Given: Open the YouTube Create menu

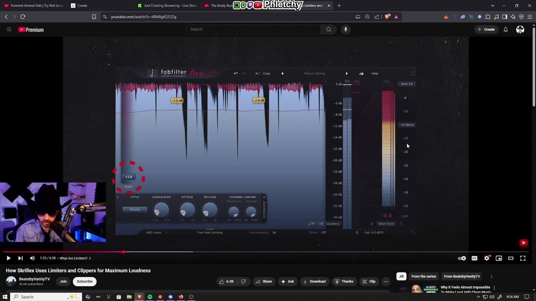Looking at the screenshot, I should click(486, 29).
